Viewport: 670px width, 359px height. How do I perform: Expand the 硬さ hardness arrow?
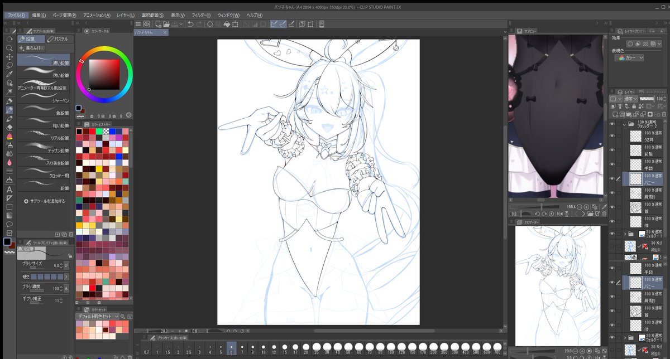tap(66, 277)
